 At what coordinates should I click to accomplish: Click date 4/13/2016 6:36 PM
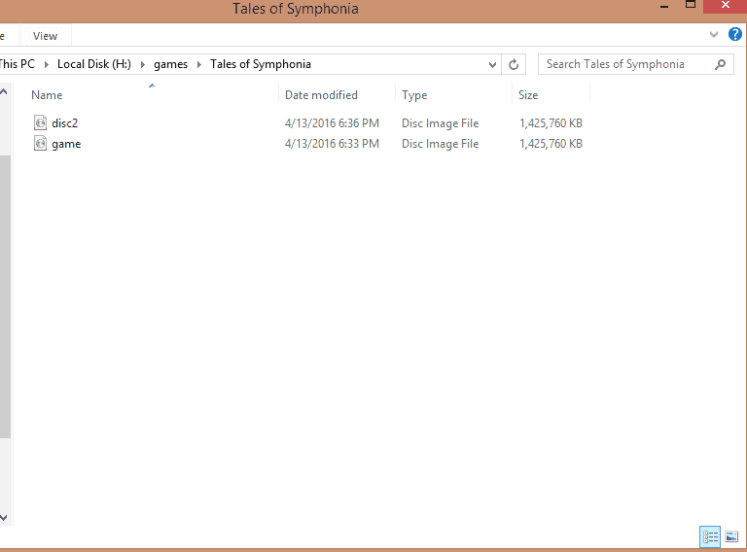[x=332, y=123]
